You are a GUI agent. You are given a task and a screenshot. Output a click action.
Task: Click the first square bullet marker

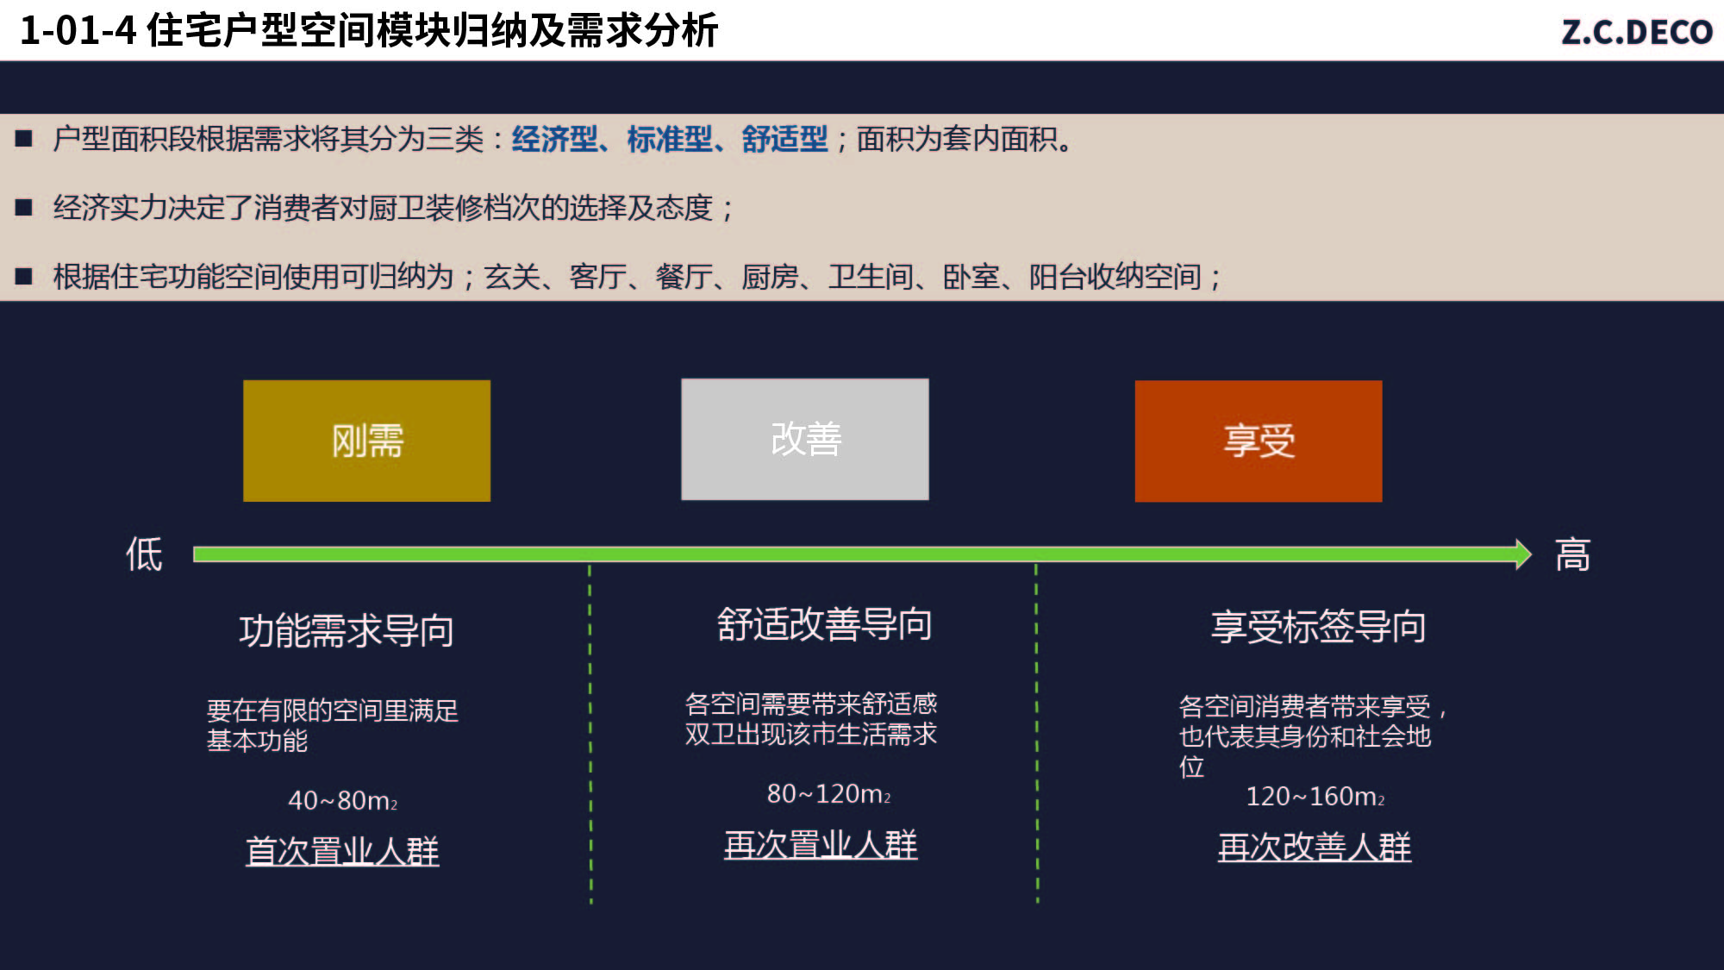[24, 138]
